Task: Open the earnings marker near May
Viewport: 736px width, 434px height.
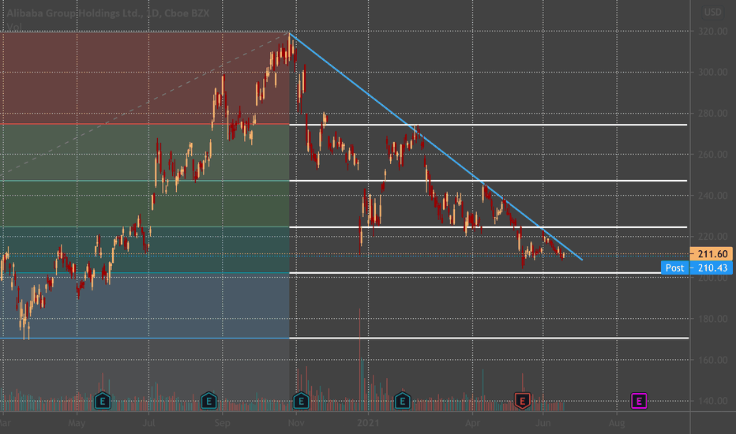Action: [x=103, y=401]
